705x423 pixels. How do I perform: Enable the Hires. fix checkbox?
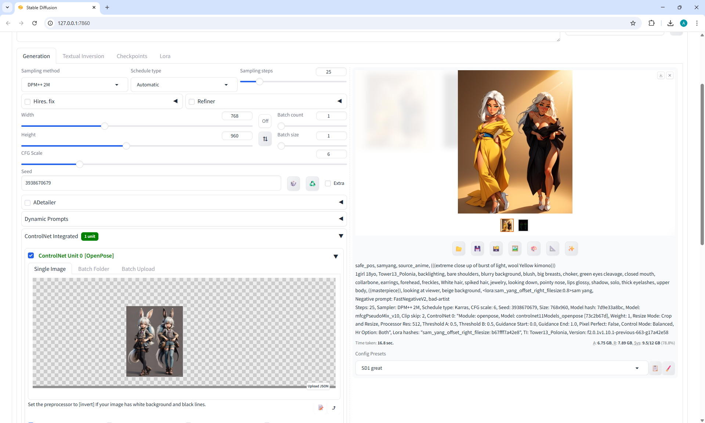pos(28,102)
